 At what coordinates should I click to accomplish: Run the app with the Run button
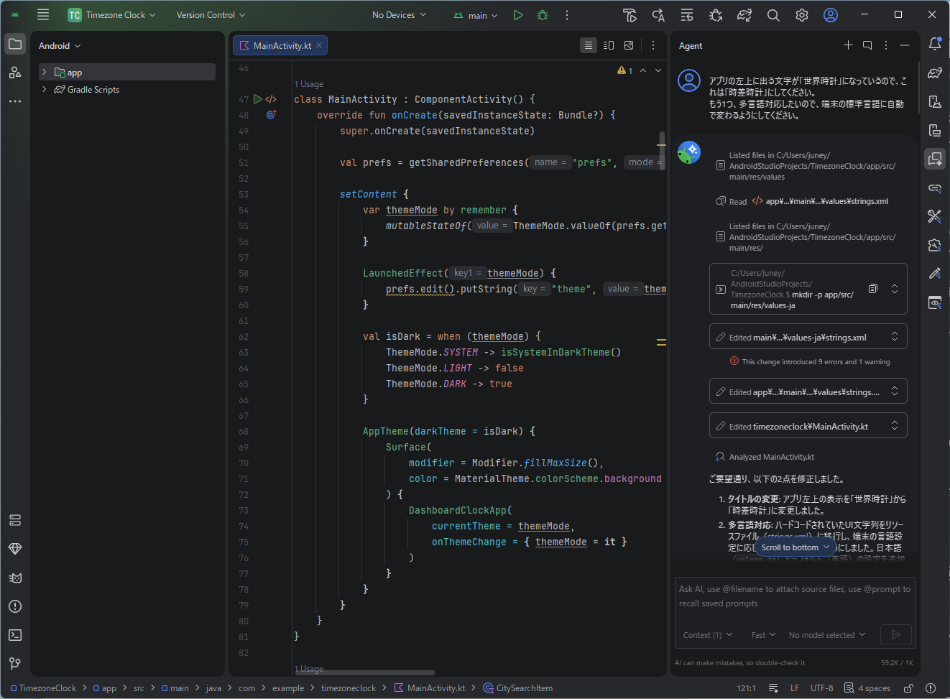coord(518,14)
